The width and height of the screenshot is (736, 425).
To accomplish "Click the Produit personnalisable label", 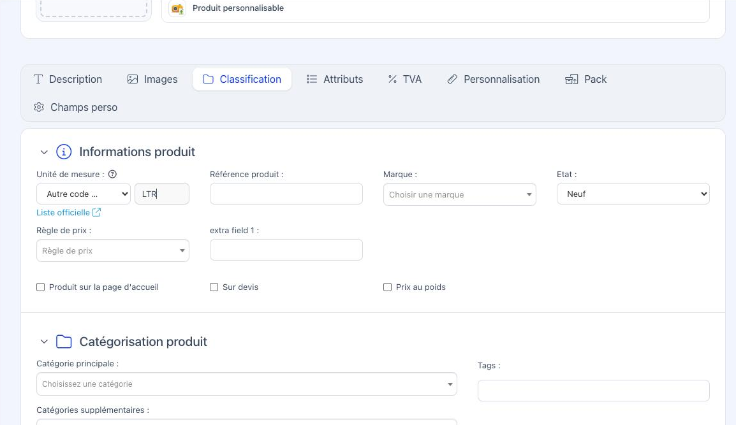I will click(238, 8).
